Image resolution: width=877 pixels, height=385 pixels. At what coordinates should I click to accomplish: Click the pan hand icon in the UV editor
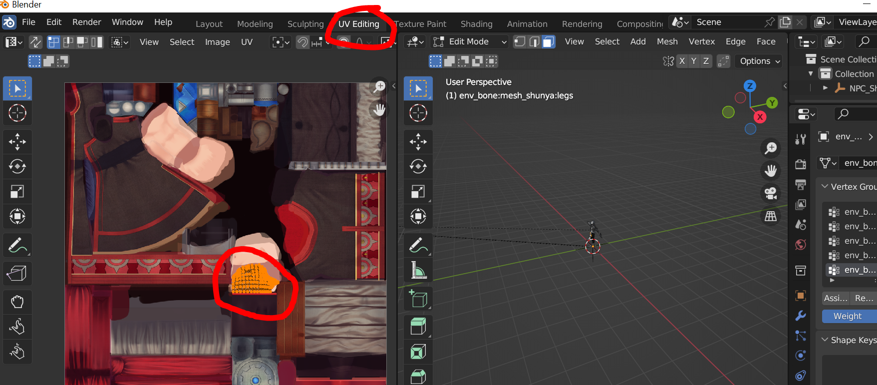[x=380, y=109]
